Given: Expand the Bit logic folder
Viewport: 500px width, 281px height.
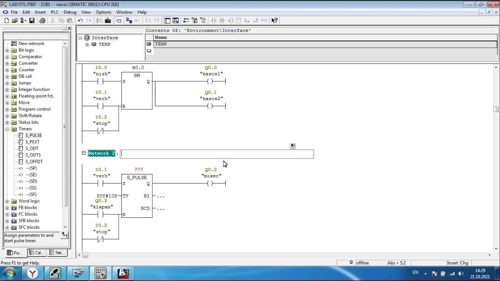Looking at the screenshot, I should point(7,50).
